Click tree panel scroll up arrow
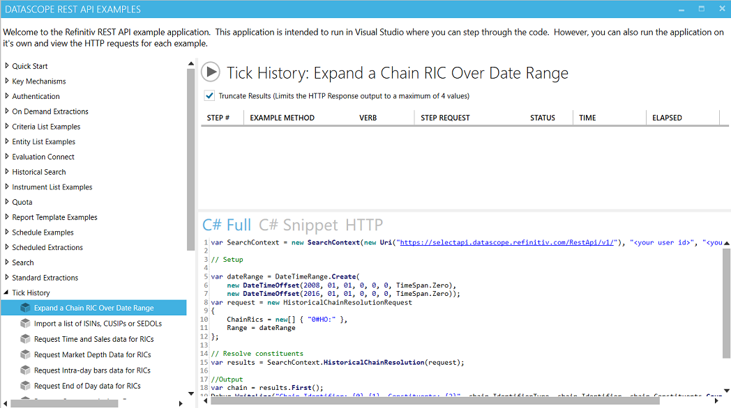731x408 pixels. pos(190,64)
